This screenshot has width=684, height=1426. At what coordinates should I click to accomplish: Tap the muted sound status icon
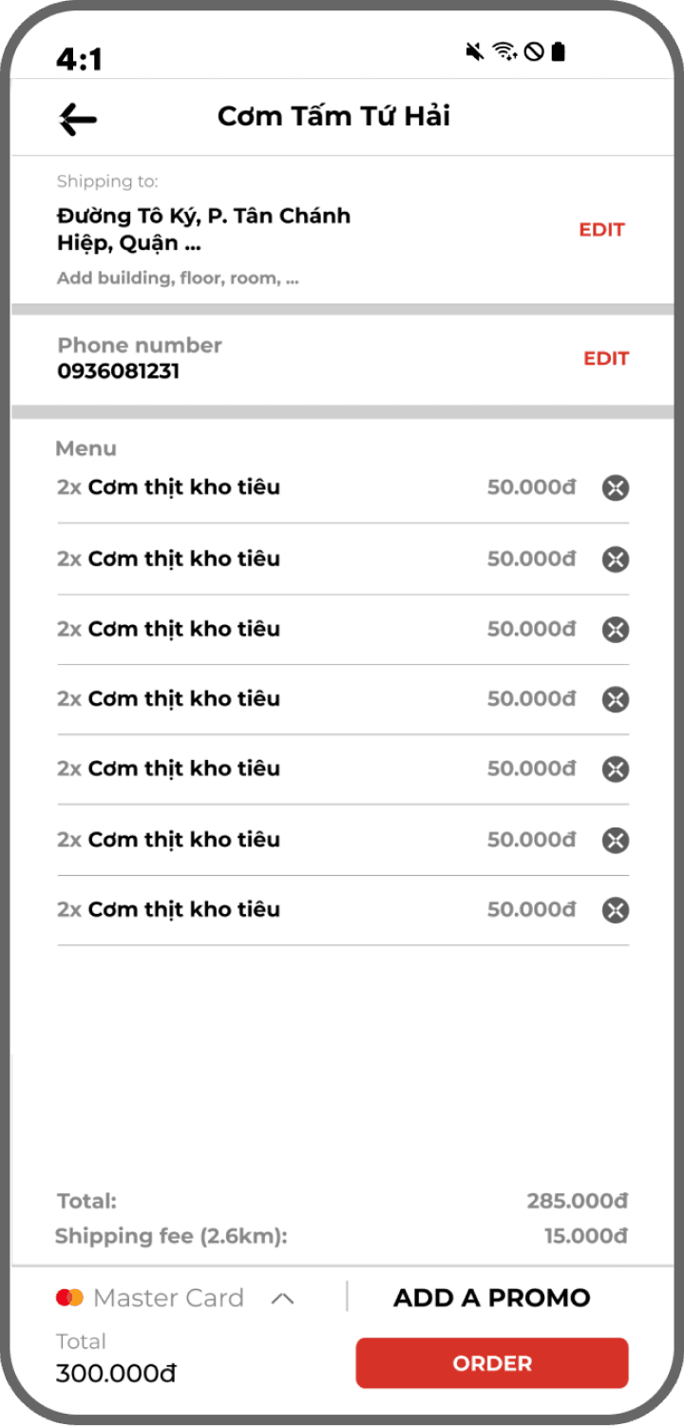[x=475, y=51]
